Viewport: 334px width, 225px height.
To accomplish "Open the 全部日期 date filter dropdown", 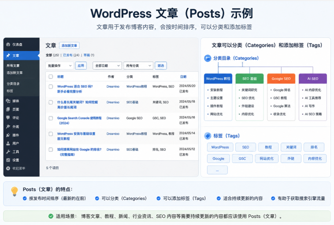I will tap(107, 66).
